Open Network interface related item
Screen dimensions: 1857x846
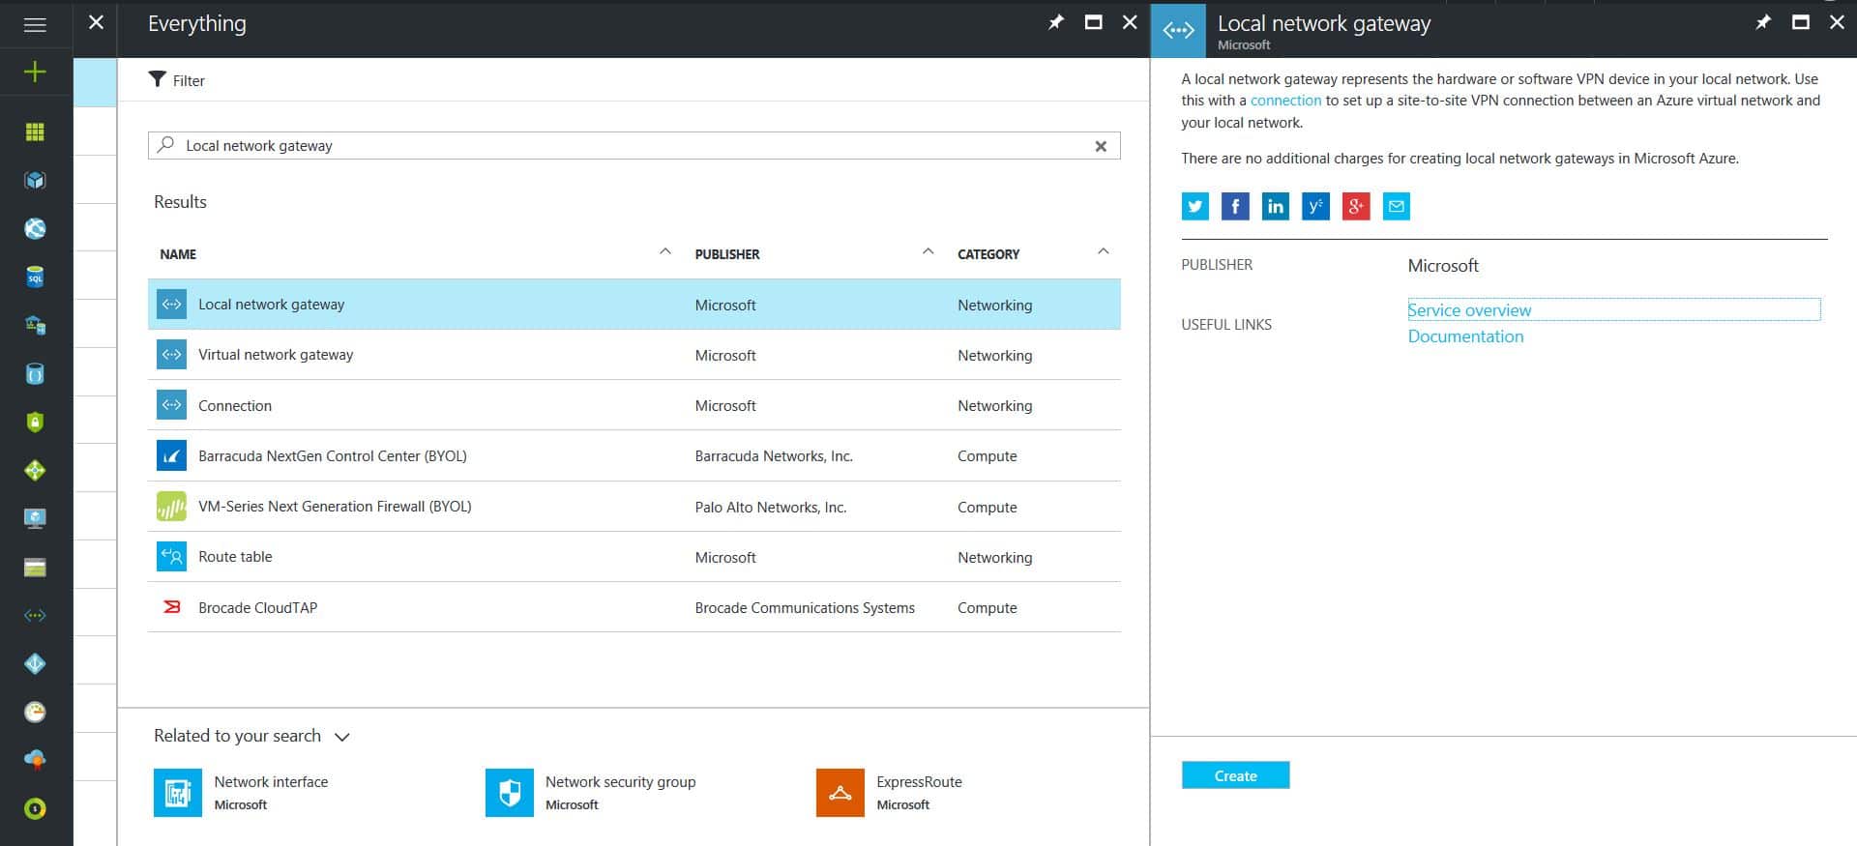click(242, 793)
